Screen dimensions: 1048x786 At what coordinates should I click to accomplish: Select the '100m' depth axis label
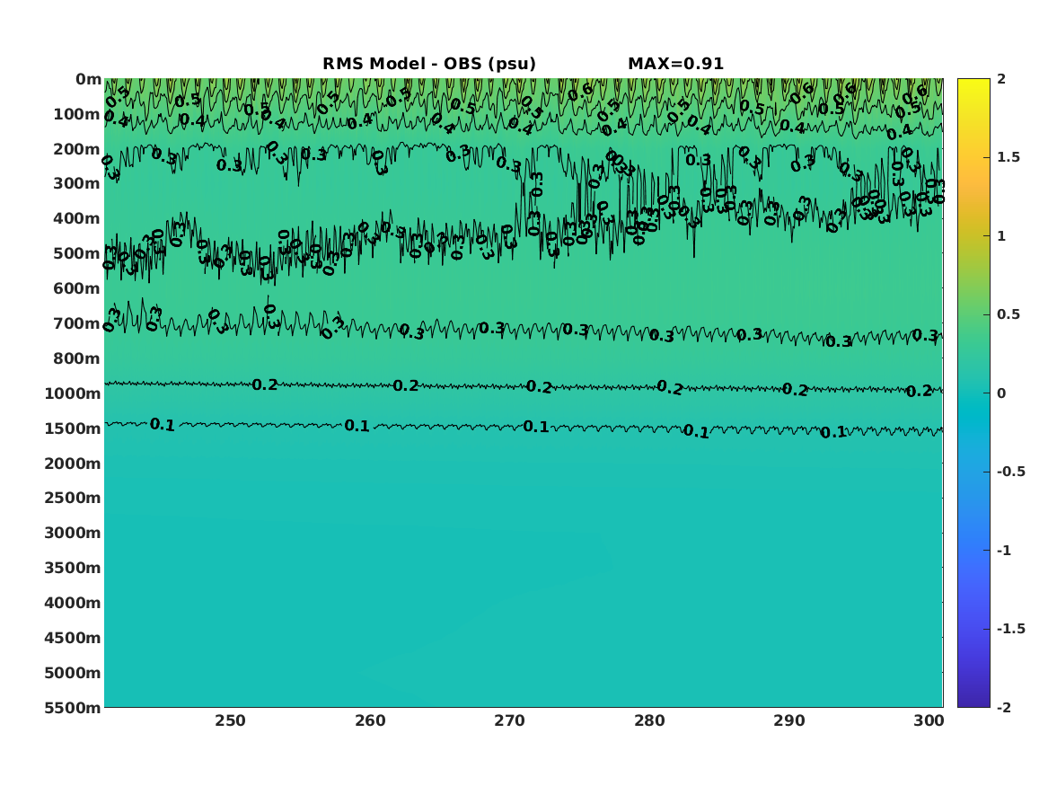coord(77,114)
